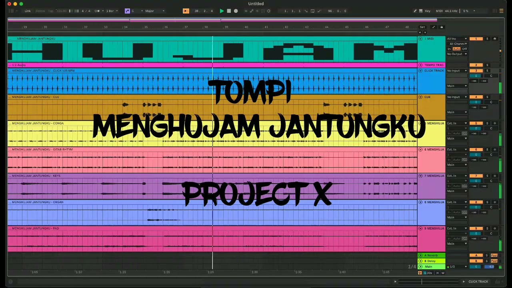Toggle Return A activator button
512x288 pixels.
point(476,255)
